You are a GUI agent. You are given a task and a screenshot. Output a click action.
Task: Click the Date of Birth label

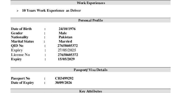click(x=21, y=29)
